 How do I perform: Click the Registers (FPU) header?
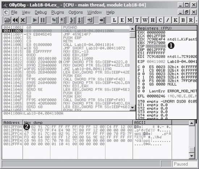tap(167, 28)
